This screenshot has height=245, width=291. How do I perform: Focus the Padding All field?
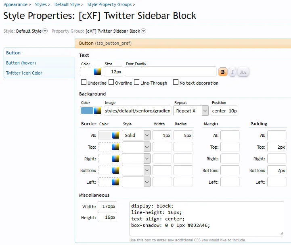pos(277,135)
